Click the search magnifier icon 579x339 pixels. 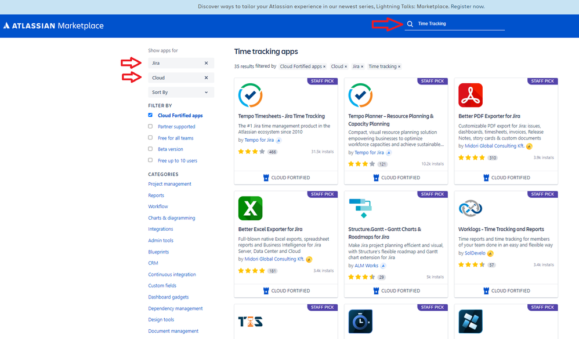point(410,24)
